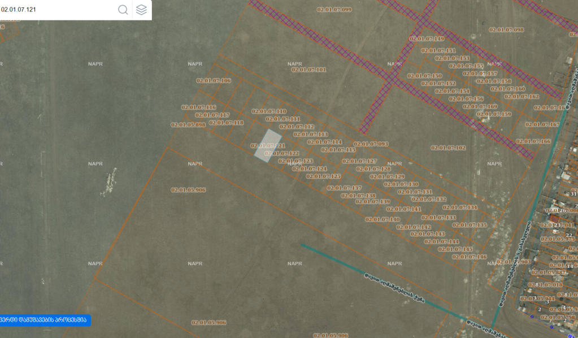578x338 pixels.
Task: Click parcel label 02.01.07.167
Action: click(542, 124)
